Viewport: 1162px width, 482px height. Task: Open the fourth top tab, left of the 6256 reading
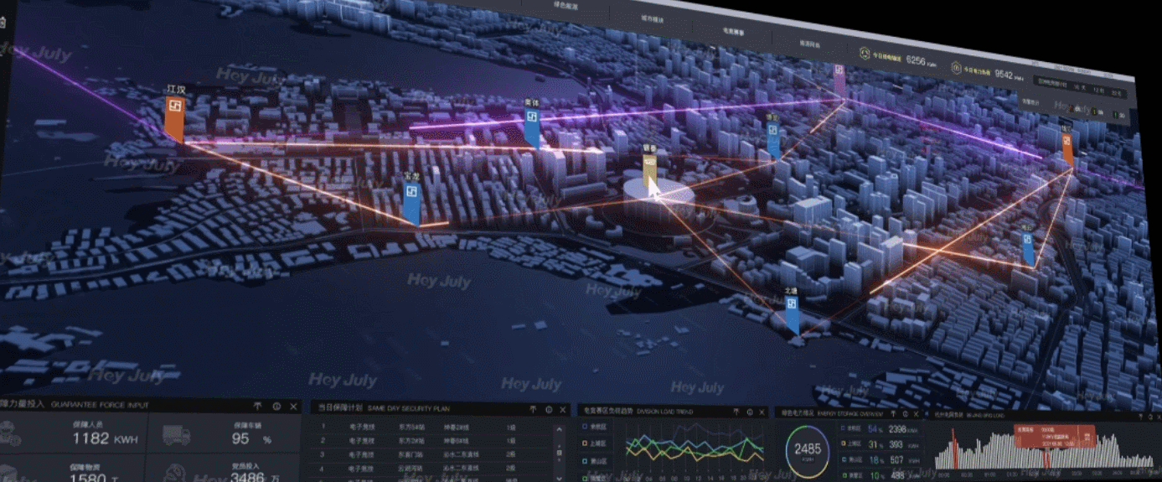pos(810,44)
